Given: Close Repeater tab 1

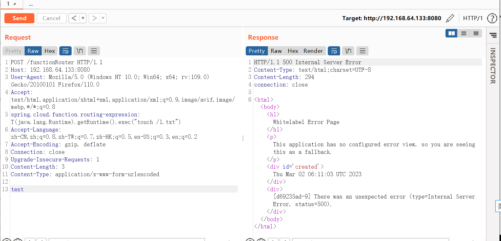Looking at the screenshot, I should point(15,4).
